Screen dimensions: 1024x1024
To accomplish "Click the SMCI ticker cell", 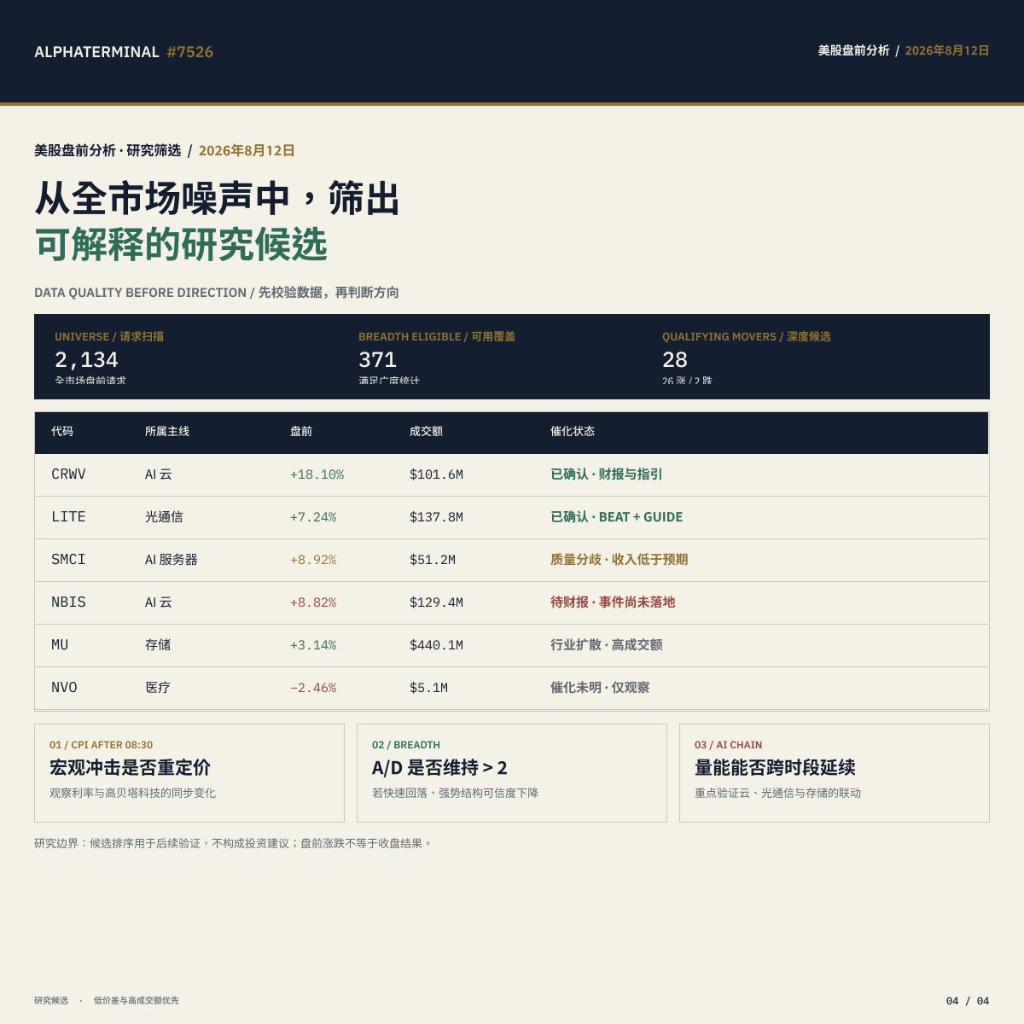I will tap(68, 560).
